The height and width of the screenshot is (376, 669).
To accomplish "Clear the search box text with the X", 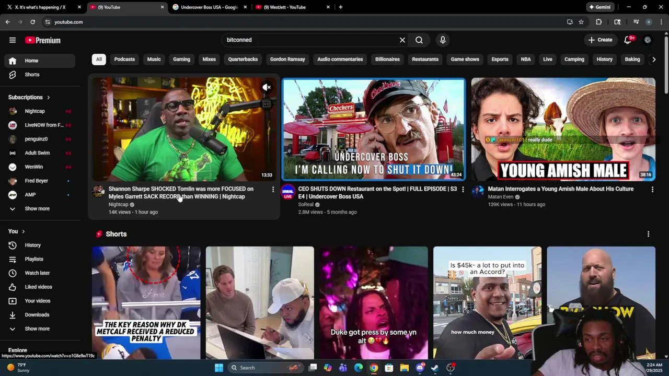I will click(x=402, y=40).
